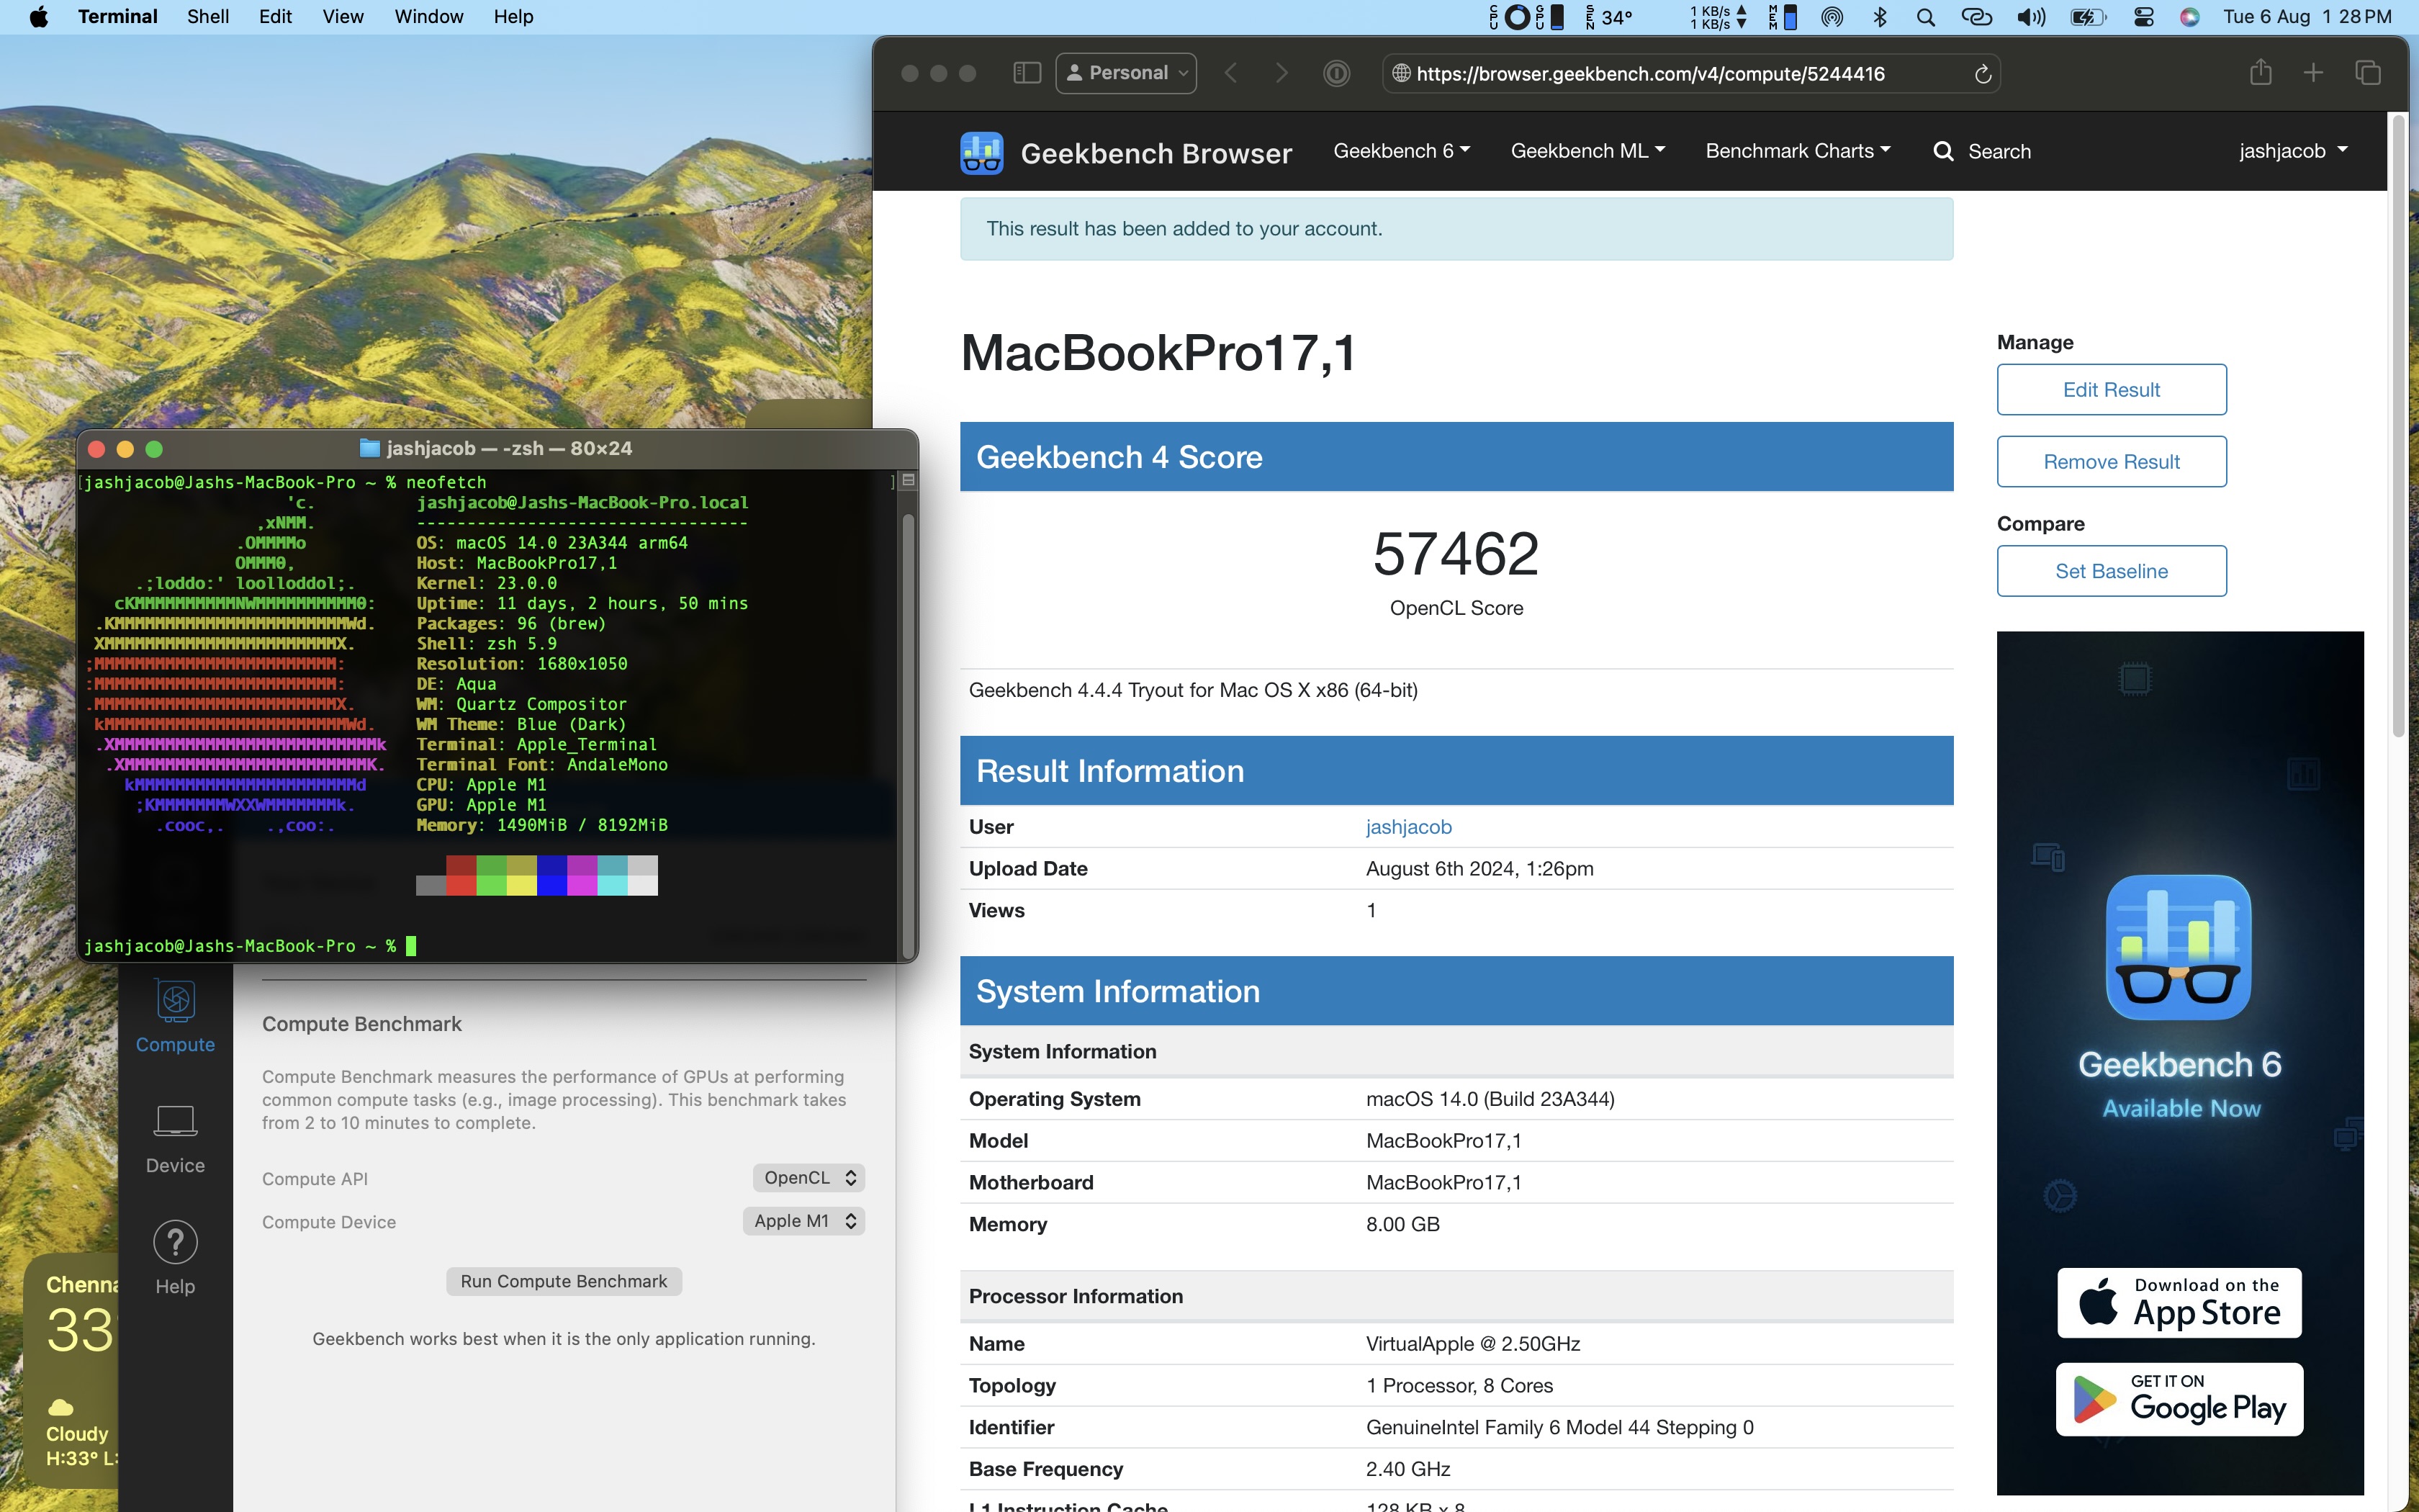Click the CPU temperature 34° menu bar item
Image resolution: width=2419 pixels, height=1512 pixels.
[x=1609, y=17]
